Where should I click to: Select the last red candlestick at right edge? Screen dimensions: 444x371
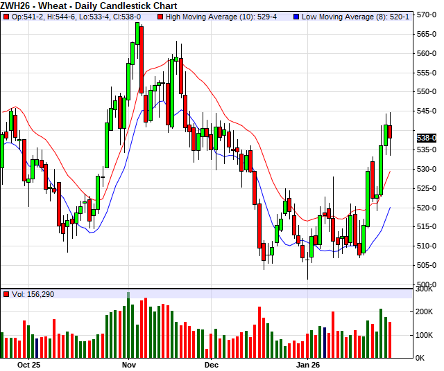point(390,132)
